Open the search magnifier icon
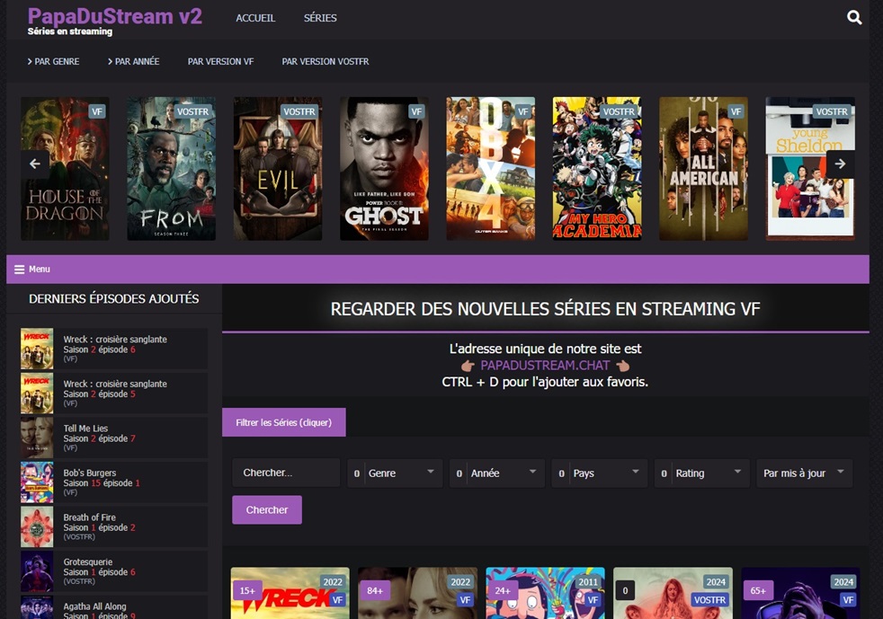The image size is (883, 619). pyautogui.click(x=853, y=17)
